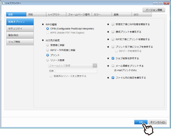Confirm with the OK button

[141, 122]
